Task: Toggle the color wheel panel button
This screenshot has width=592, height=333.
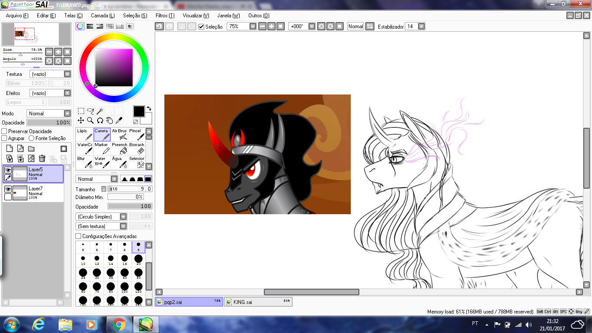Action: 80,26
